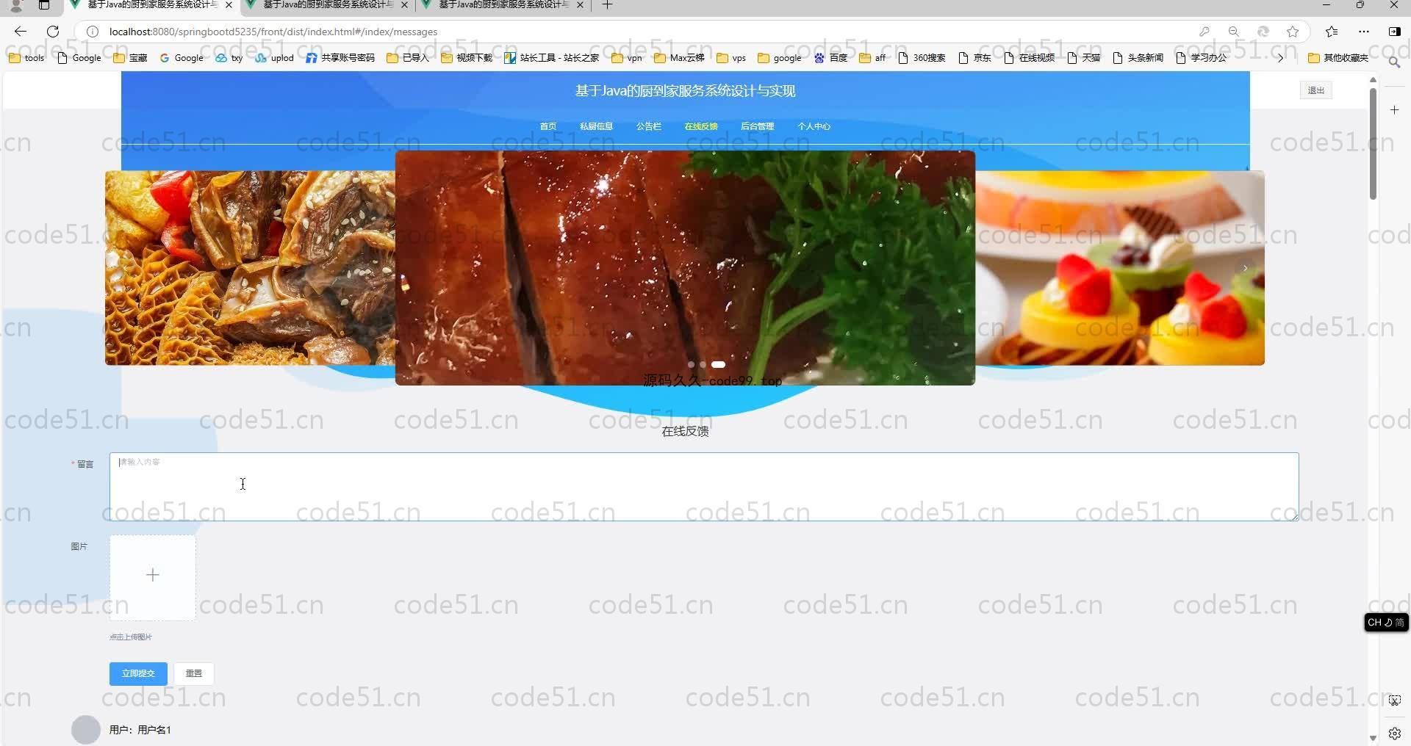This screenshot has width=1411, height=746.
Task: Open the tab actions menu icon
Action: pyautogui.click(x=44, y=5)
